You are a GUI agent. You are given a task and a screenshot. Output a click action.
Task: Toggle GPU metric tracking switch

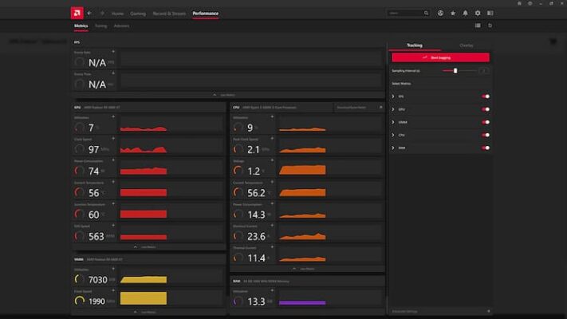pyautogui.click(x=486, y=109)
